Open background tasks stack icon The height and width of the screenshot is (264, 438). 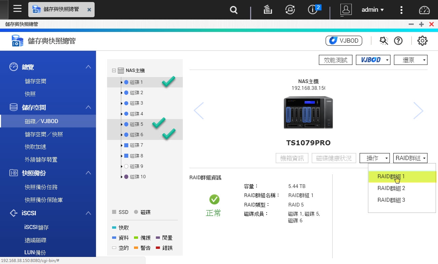tap(268, 10)
